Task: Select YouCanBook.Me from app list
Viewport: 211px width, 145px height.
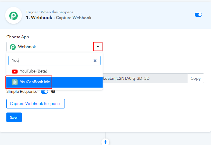Action: 55,82
